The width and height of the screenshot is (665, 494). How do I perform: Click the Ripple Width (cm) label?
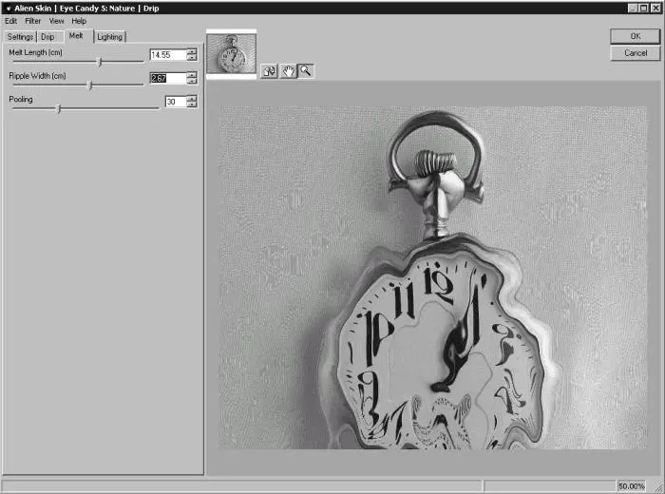click(x=37, y=76)
